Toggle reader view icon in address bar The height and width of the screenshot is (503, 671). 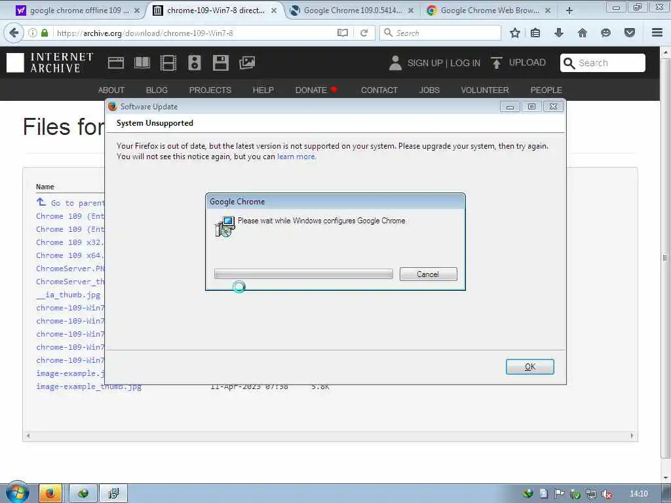pos(342,33)
